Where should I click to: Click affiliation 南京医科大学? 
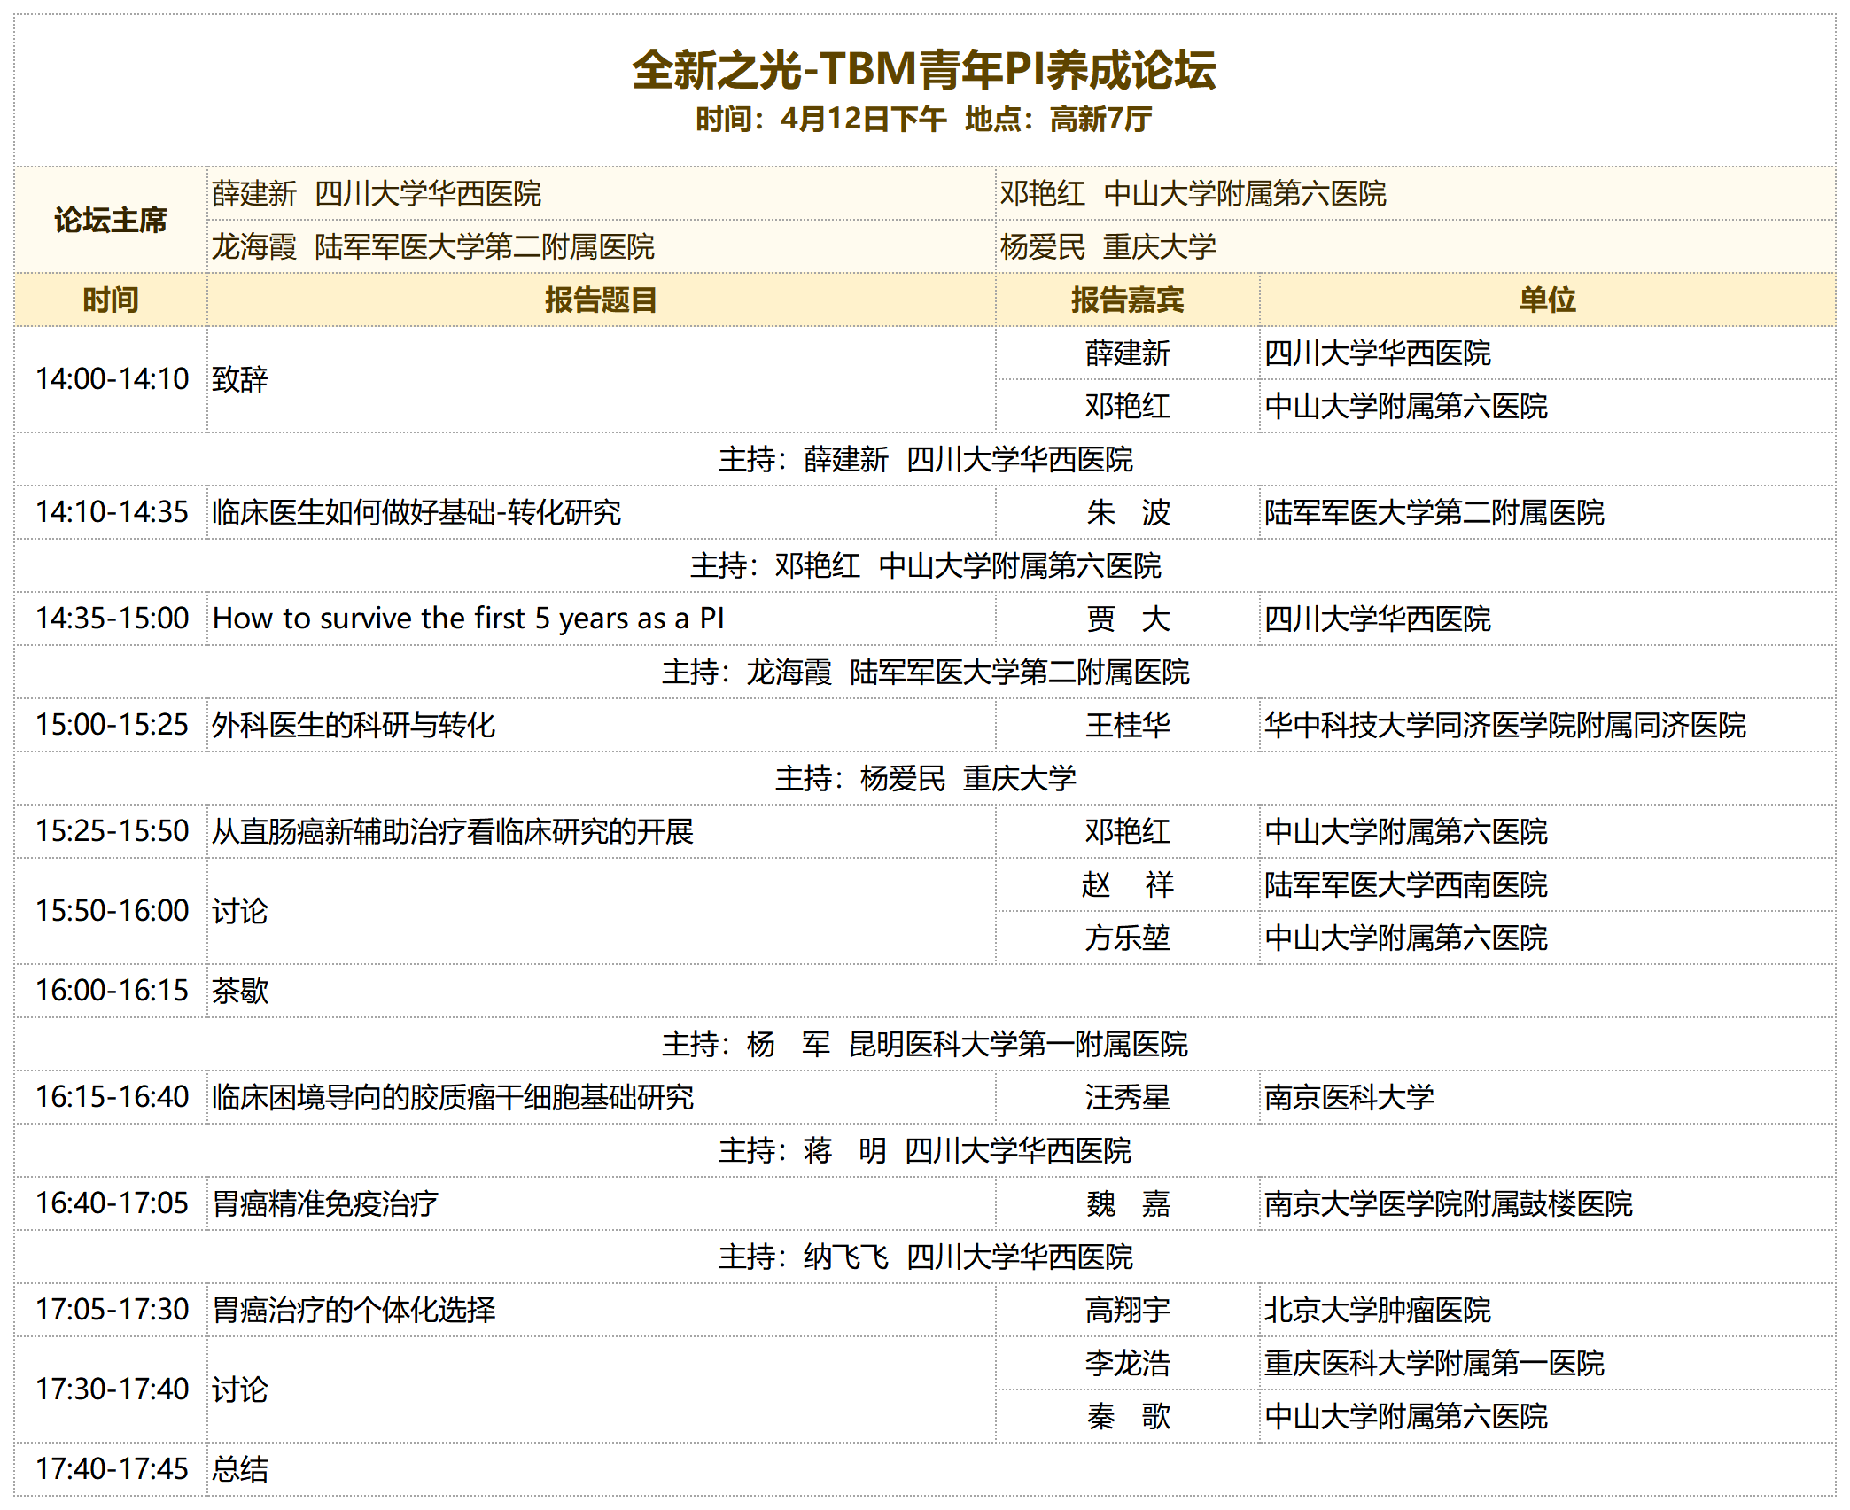click(x=1349, y=1097)
